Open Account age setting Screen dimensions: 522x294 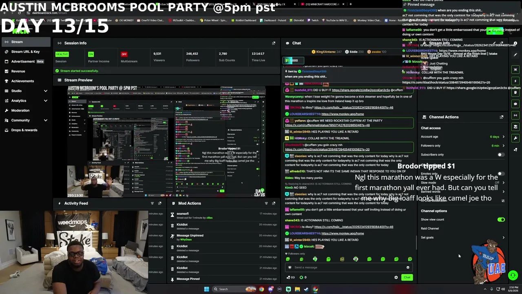[463, 137]
